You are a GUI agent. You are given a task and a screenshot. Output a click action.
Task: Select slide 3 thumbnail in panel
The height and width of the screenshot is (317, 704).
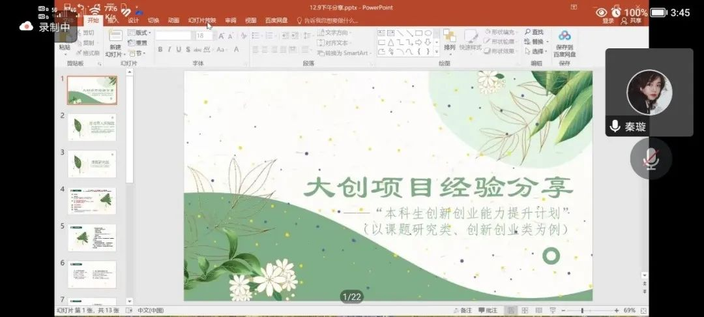tap(92, 163)
